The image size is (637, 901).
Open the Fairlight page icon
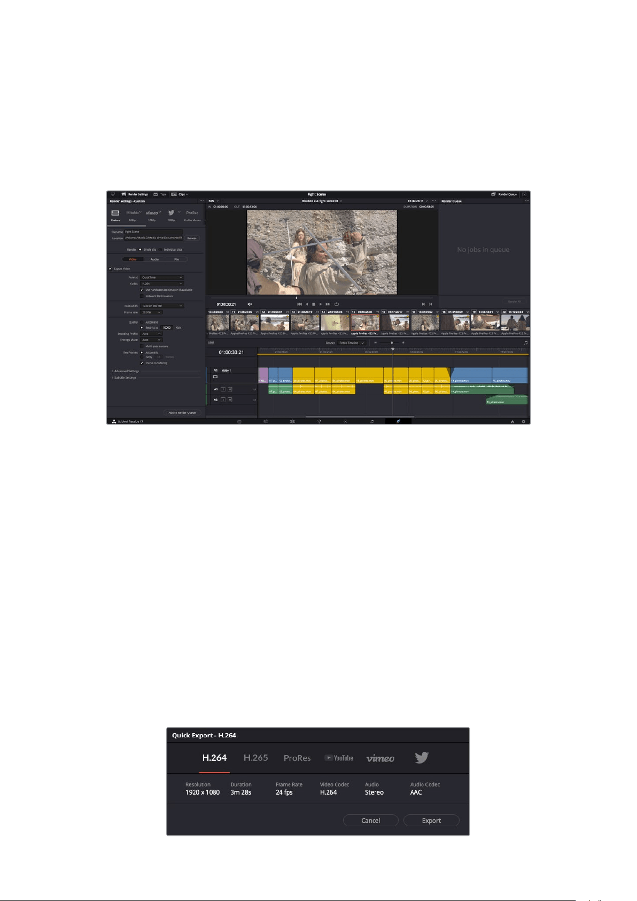click(372, 421)
